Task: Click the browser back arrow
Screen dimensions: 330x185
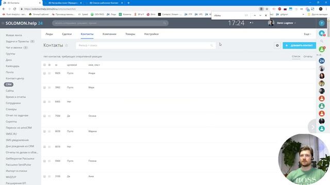Action: tap(4, 9)
